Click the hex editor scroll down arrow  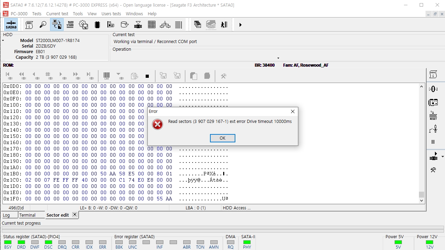pos(422,200)
